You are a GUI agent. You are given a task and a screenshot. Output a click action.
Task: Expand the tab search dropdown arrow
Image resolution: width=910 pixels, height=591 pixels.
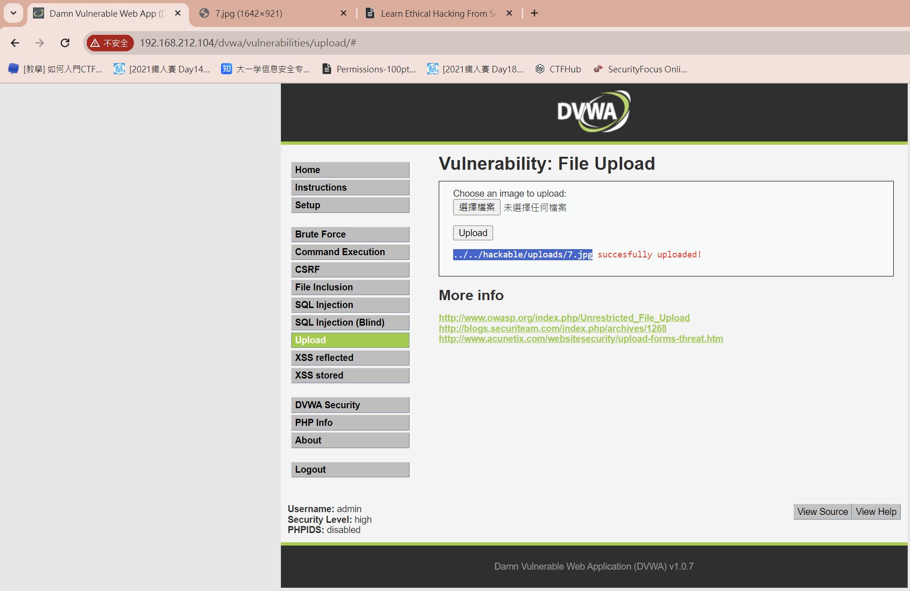click(13, 13)
